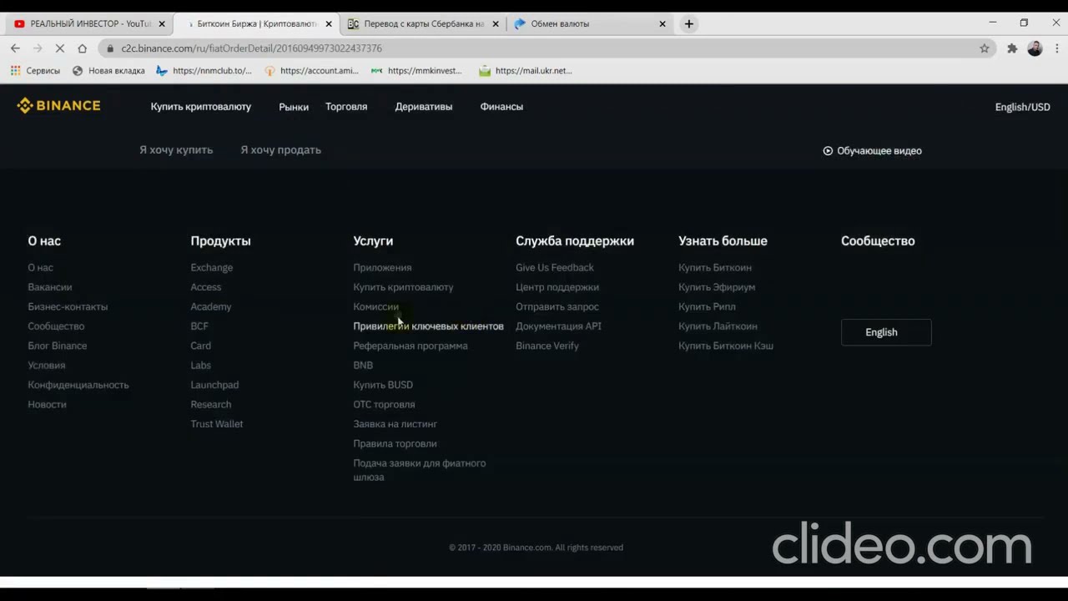1068x601 pixels.
Task: Bookmark this page with the star icon
Action: 985,48
